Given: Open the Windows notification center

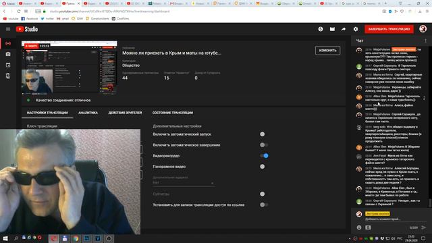Looking at the screenshot, I should click(x=423, y=238).
